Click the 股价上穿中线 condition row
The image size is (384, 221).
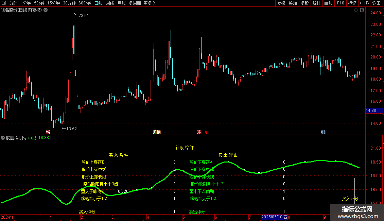pyautogui.click(x=94, y=170)
